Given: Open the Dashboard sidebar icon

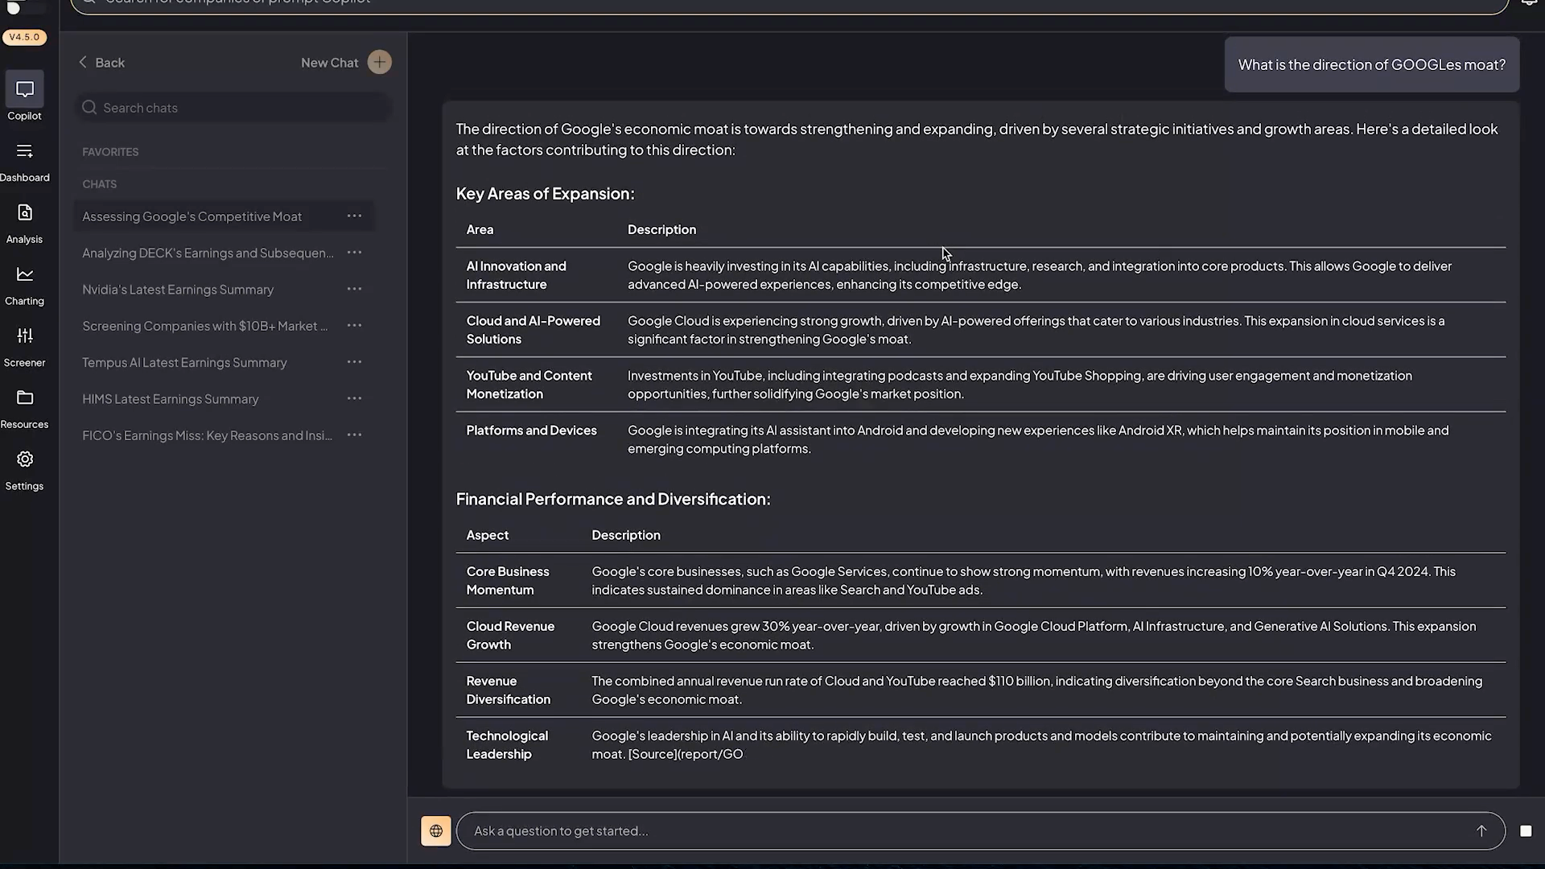Looking at the screenshot, I should coord(24,151).
